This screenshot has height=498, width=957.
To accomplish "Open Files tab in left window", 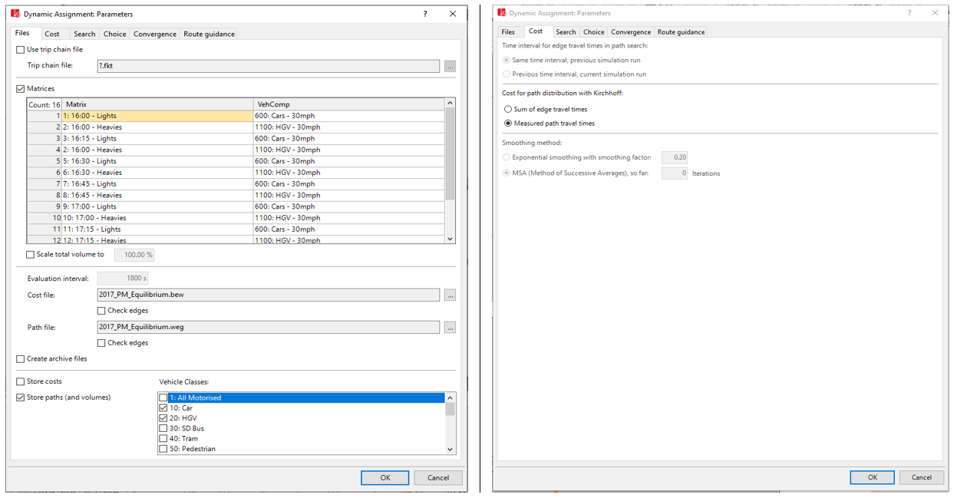I will tap(23, 33).
